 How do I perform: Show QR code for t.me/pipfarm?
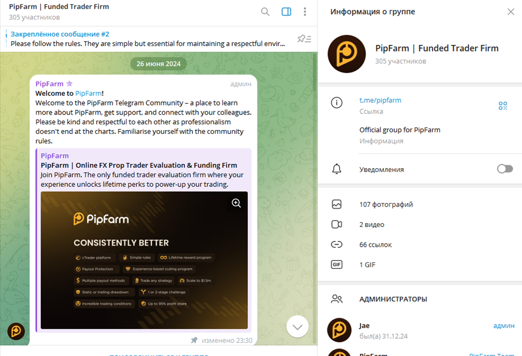503,105
